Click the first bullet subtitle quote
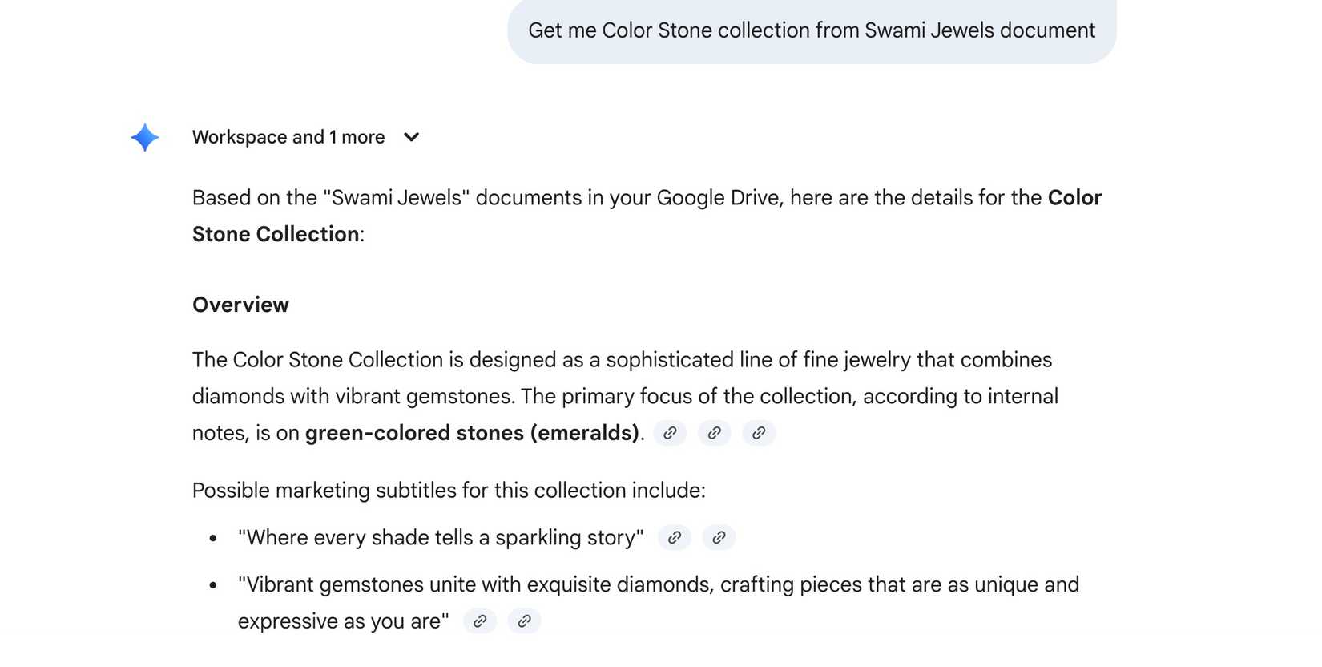Screen dimensions: 1322x667 (441, 537)
